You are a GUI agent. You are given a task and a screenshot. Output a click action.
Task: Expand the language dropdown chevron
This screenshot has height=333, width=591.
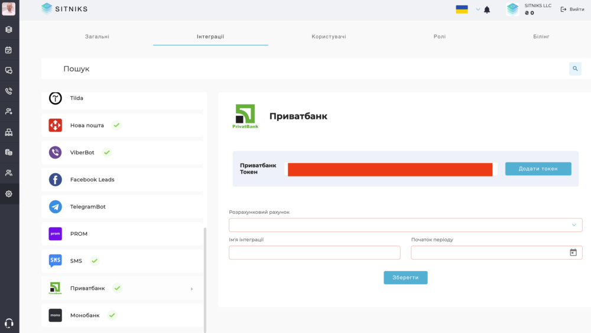478,9
